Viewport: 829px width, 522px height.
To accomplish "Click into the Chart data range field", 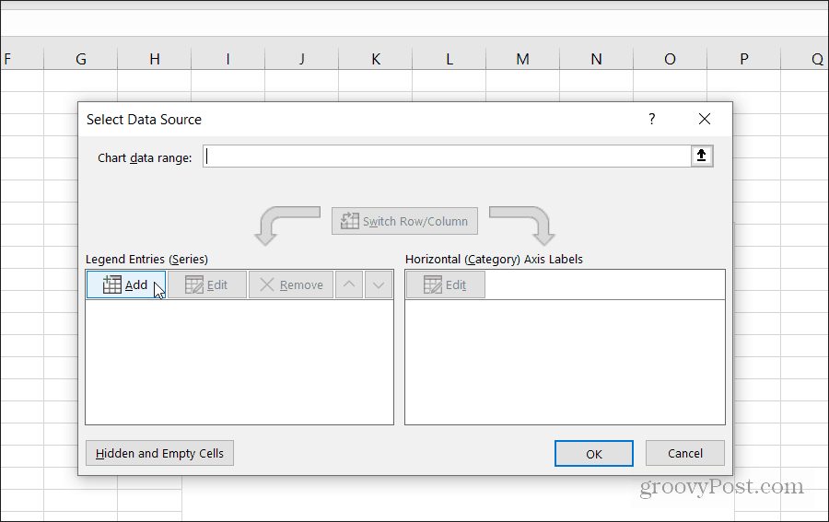I will pyautogui.click(x=448, y=157).
